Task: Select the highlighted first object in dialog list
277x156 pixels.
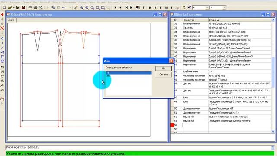Action: click(x=129, y=73)
